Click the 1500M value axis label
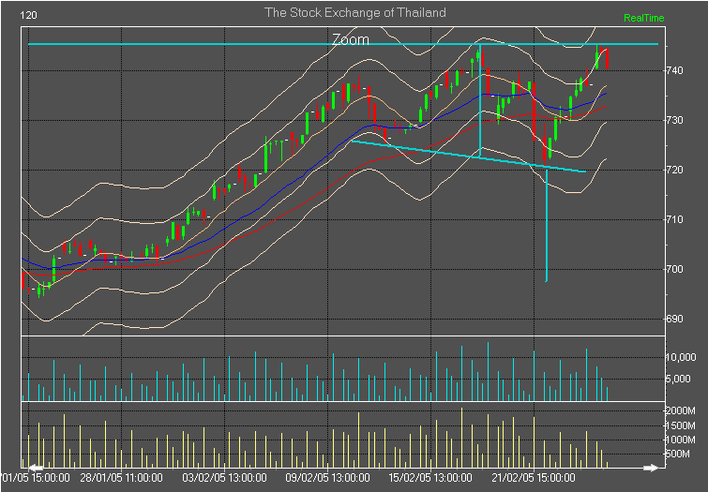 coord(681,425)
